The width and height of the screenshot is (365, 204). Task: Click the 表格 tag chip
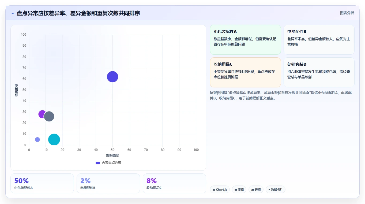(239, 190)
